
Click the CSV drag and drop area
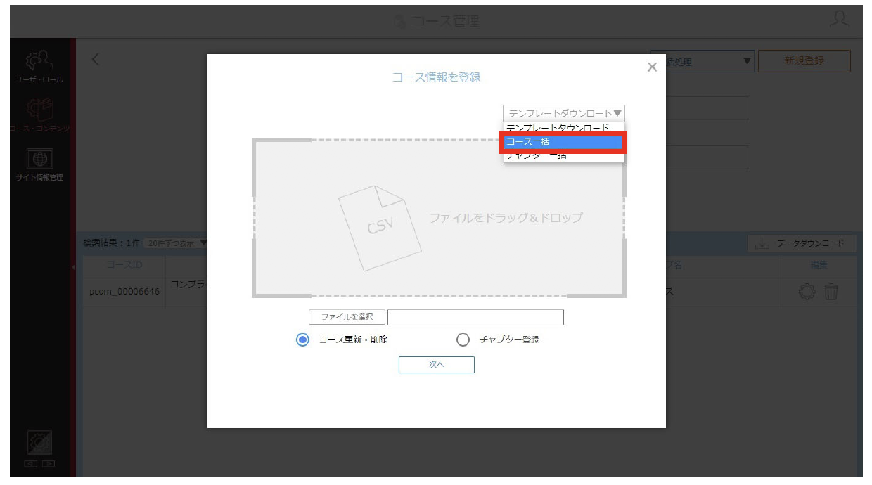(x=439, y=218)
